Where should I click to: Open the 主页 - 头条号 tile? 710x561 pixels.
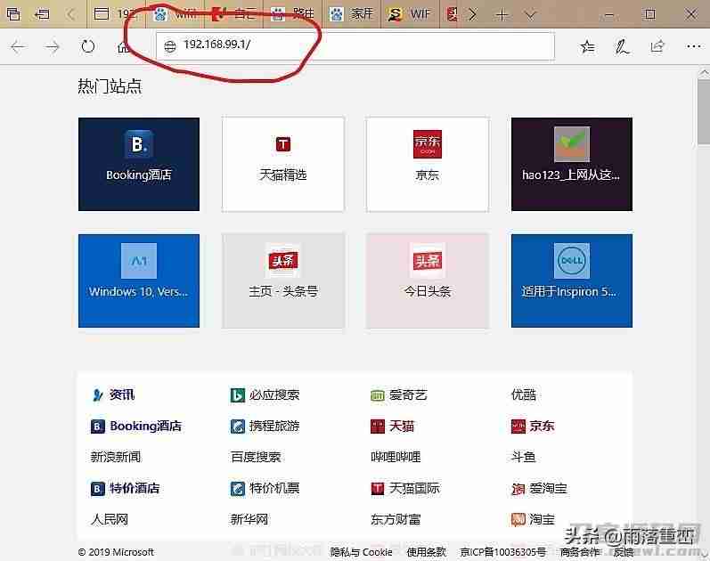click(283, 280)
